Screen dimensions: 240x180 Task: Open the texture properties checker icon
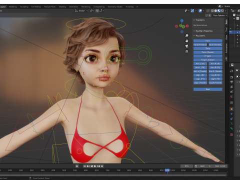(x=231, y=134)
